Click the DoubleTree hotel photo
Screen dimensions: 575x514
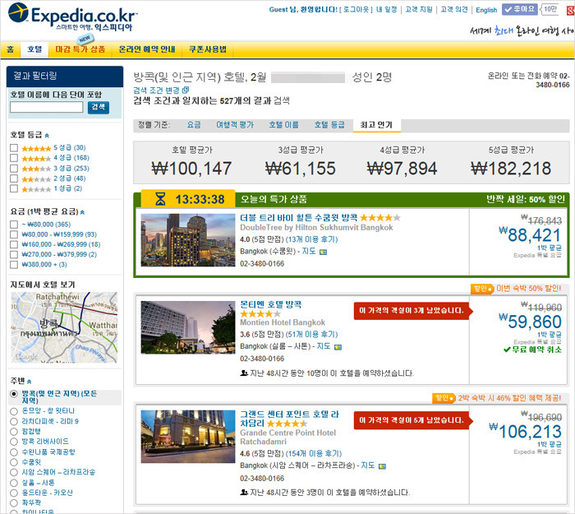point(188,240)
